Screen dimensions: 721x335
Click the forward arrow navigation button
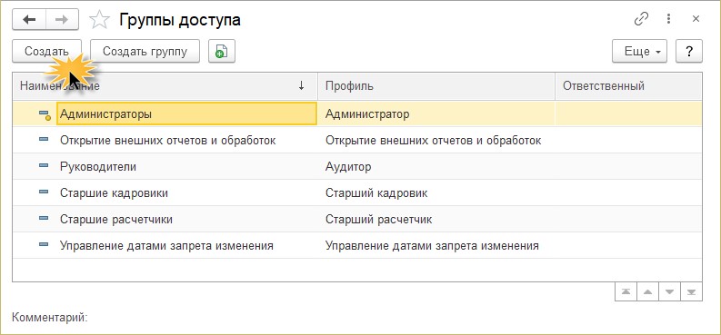62,20
